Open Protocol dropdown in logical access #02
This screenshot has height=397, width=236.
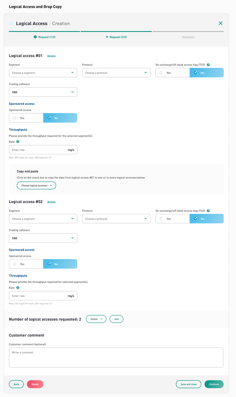click(116, 219)
